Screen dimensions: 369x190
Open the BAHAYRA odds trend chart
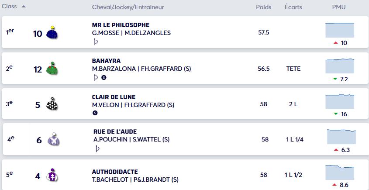pyautogui.click(x=340, y=66)
